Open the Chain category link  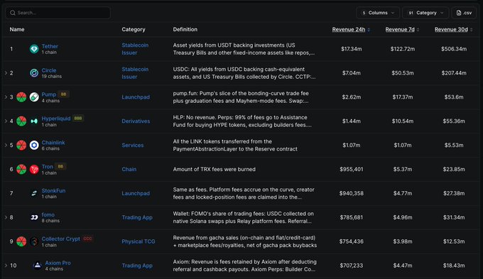click(x=129, y=169)
